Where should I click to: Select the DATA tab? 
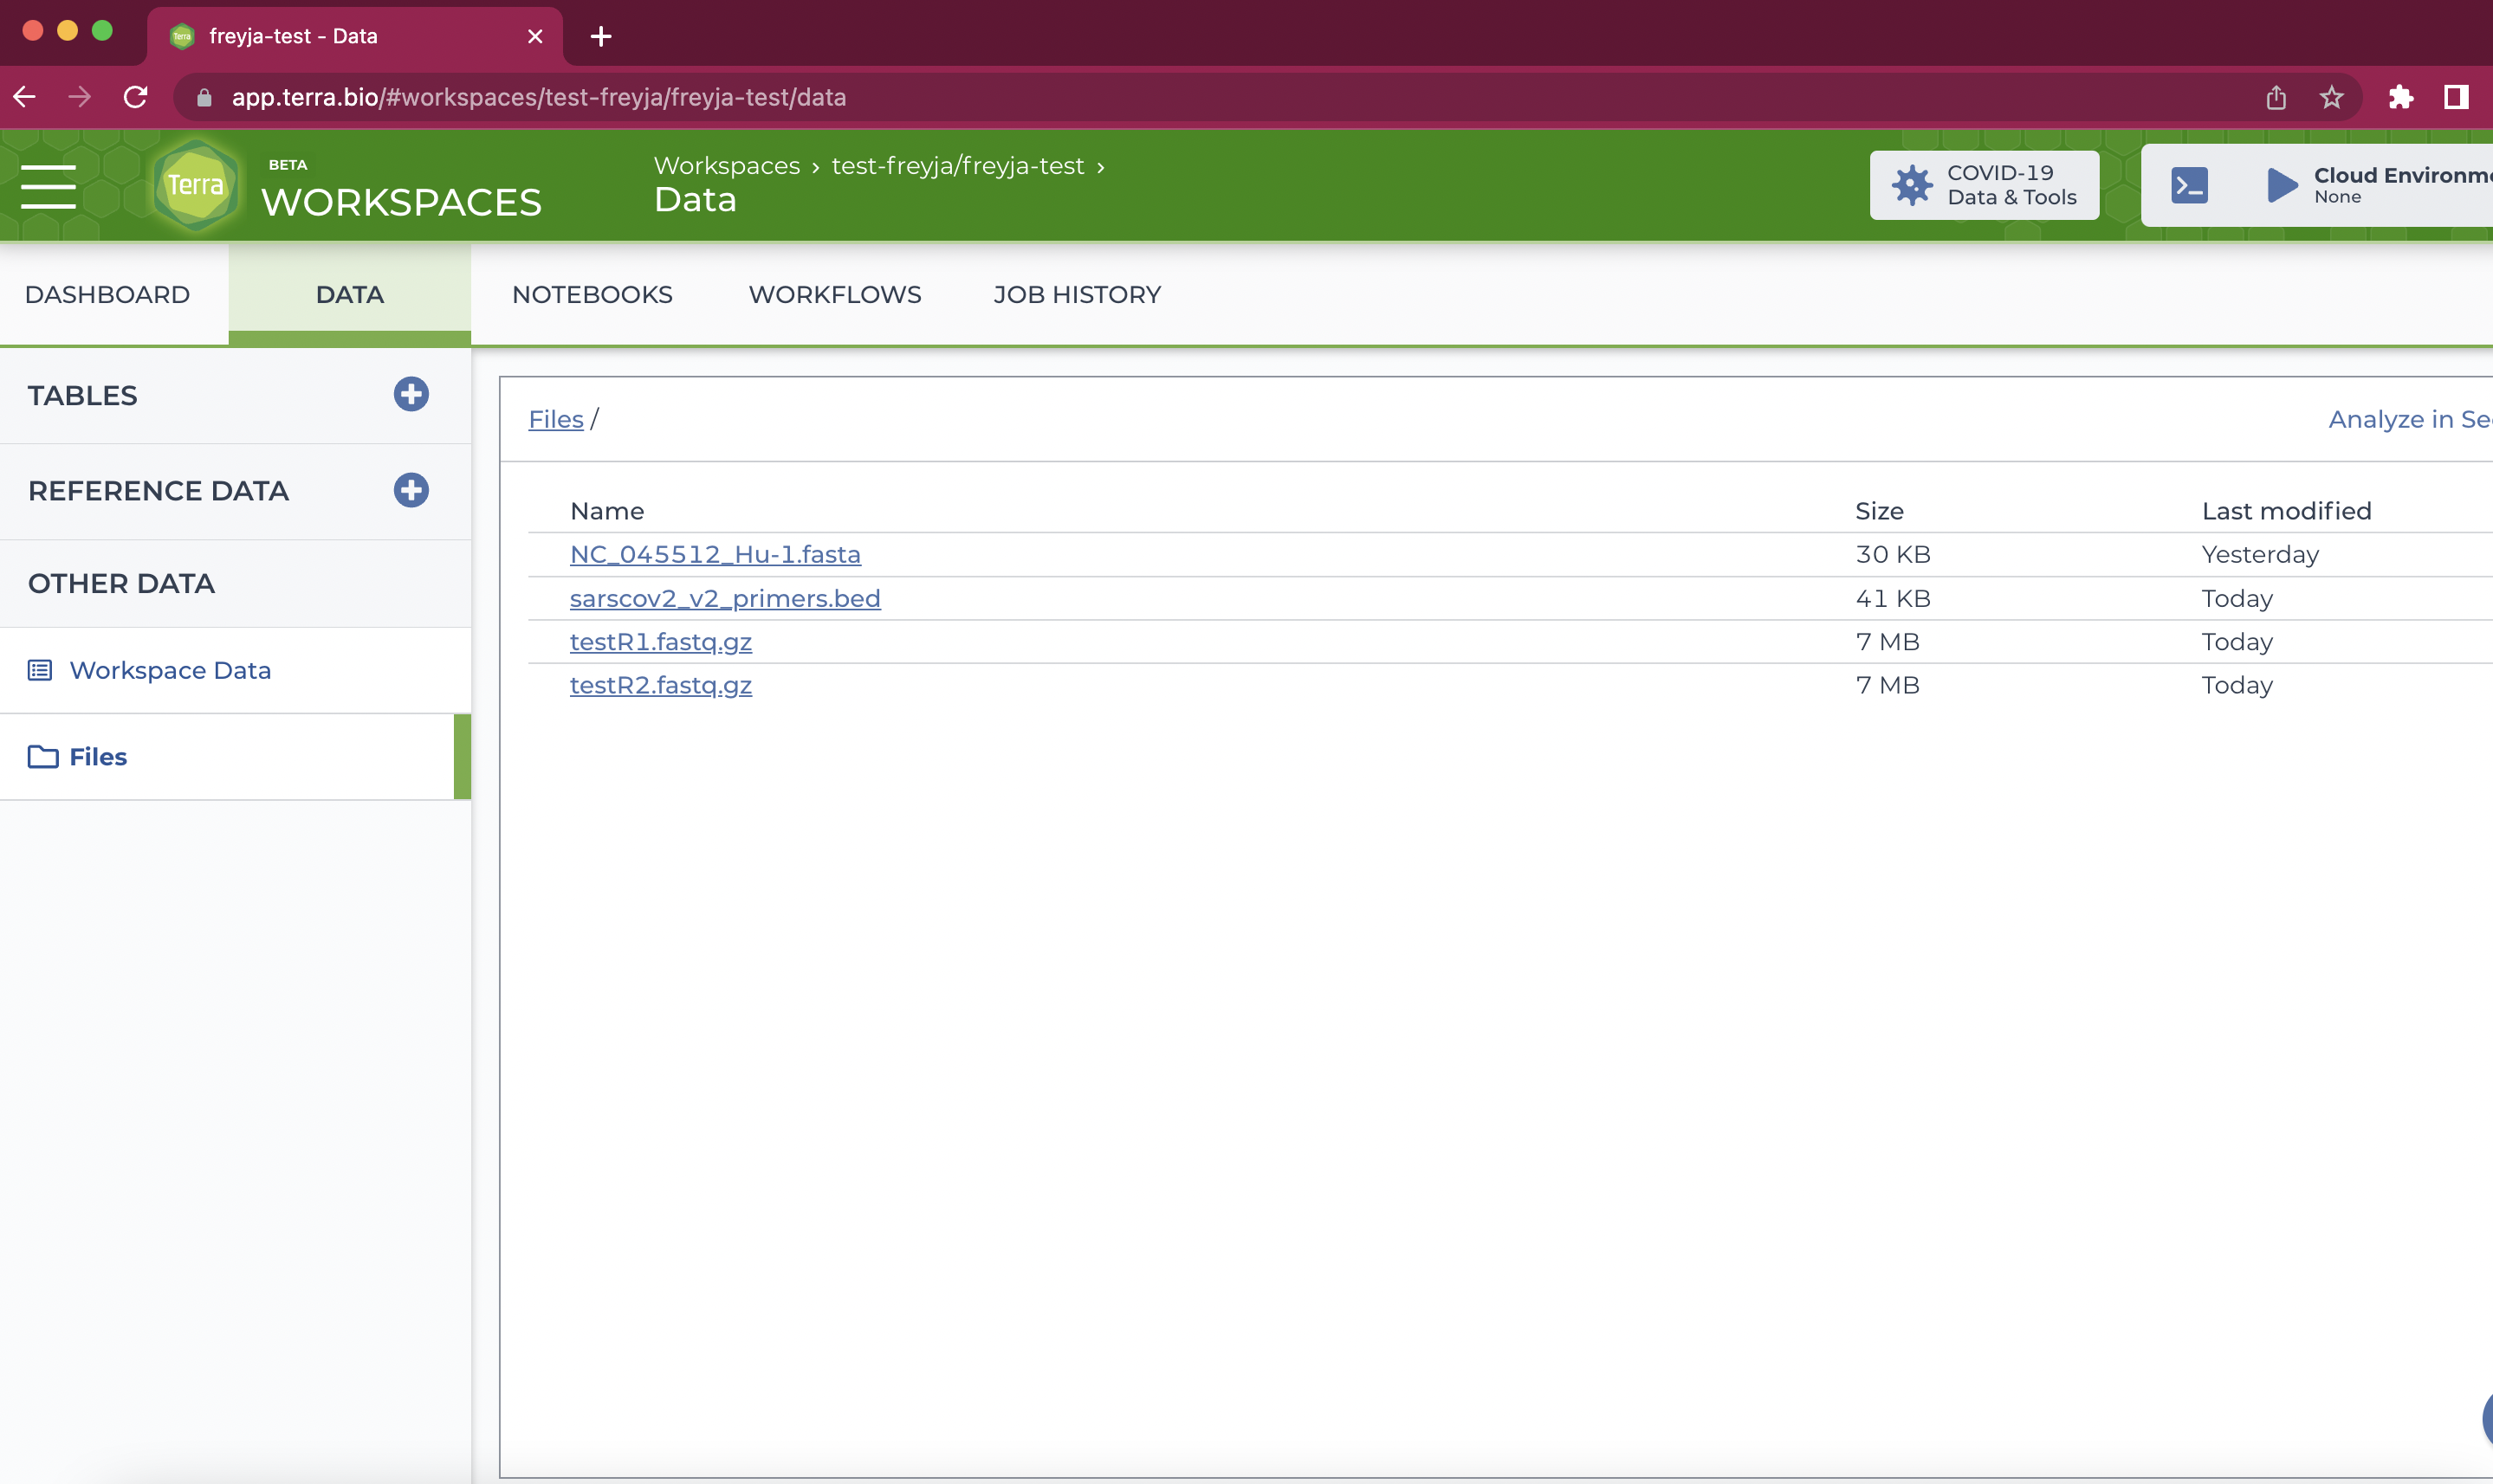click(x=350, y=294)
